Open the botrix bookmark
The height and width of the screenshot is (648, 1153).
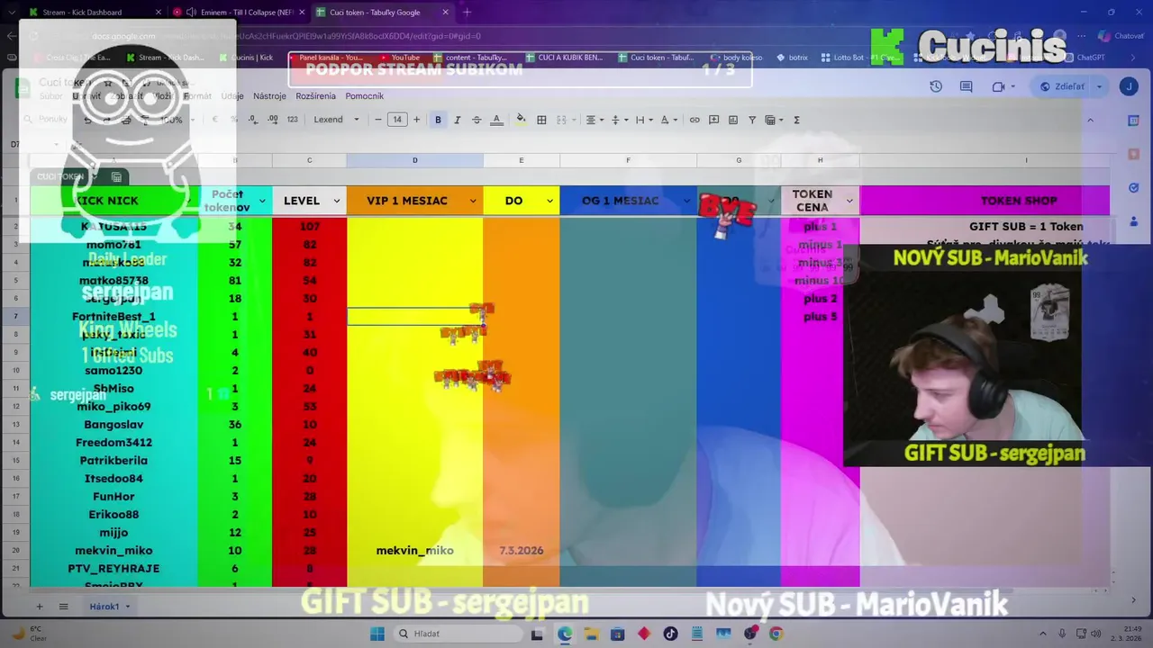click(x=791, y=58)
